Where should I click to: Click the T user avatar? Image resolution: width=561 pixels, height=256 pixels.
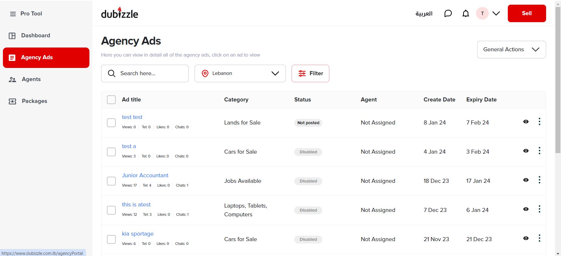[482, 13]
